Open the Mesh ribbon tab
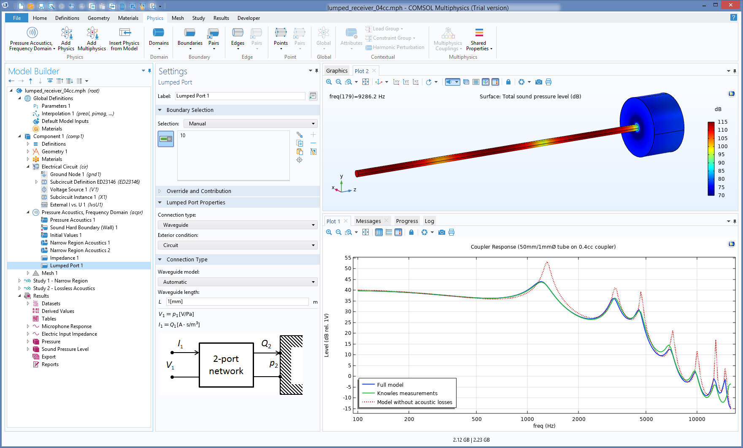Screen dimensions: 743x448 (x=178, y=18)
